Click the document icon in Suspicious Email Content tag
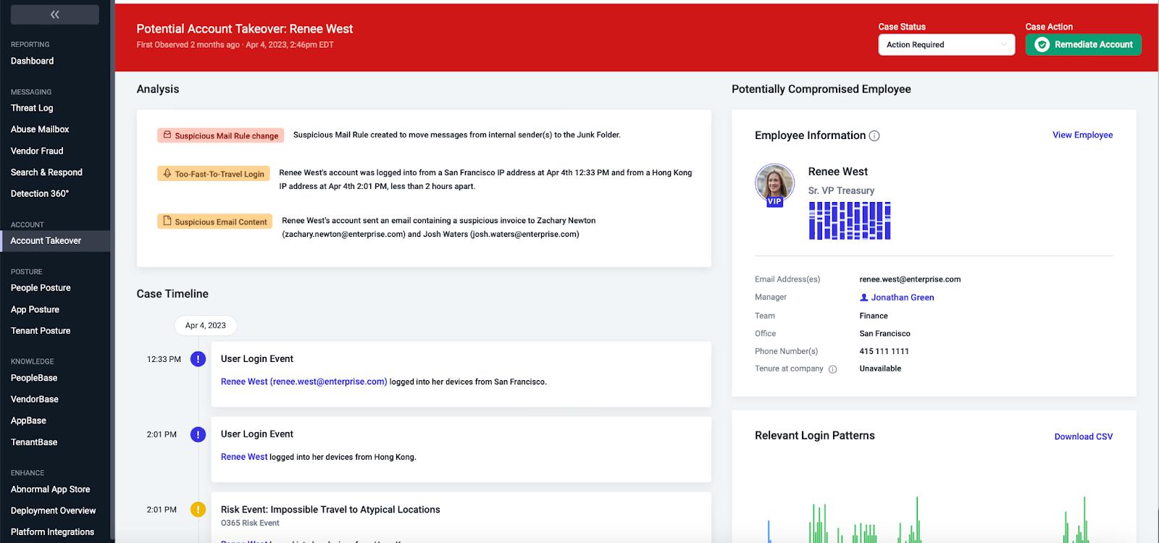Viewport: 1159px width, 543px height. tap(167, 221)
